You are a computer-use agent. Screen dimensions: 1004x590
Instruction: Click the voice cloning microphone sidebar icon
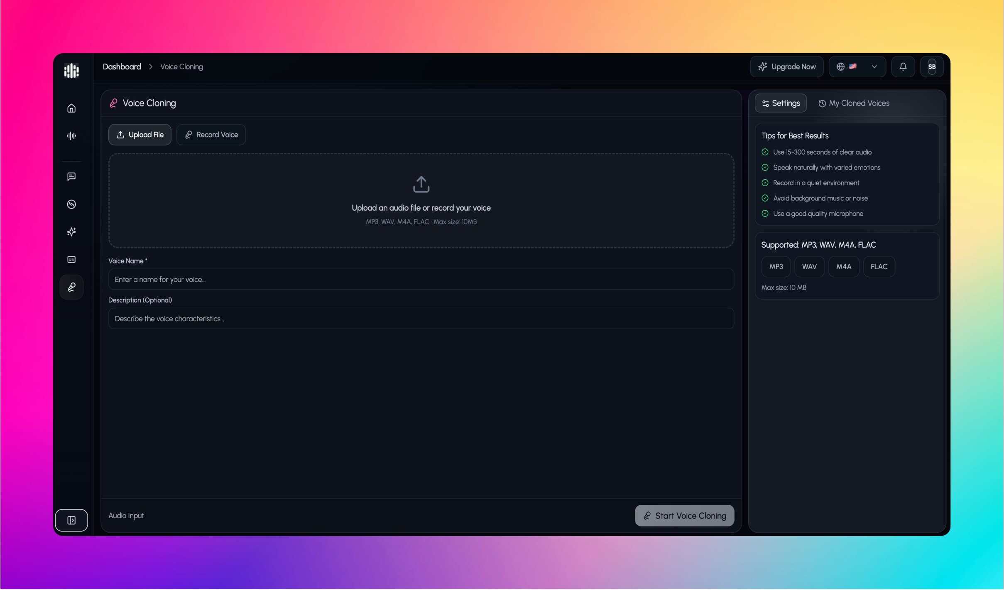pos(71,287)
